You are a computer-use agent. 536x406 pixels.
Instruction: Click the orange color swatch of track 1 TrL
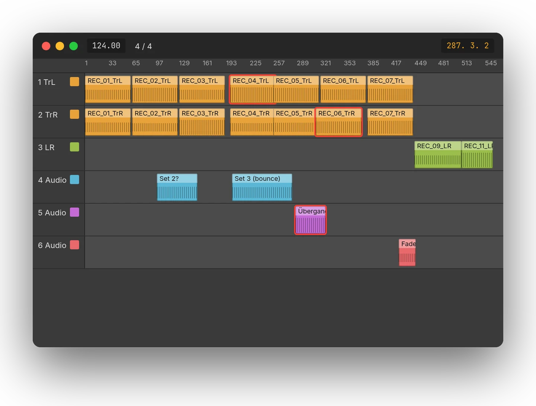click(x=74, y=82)
